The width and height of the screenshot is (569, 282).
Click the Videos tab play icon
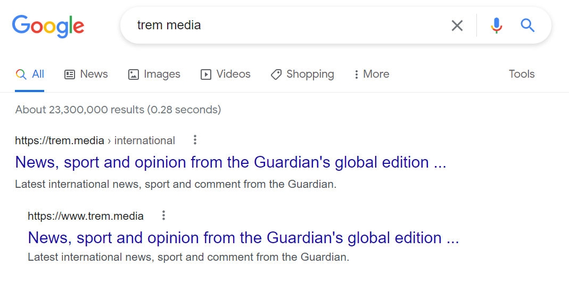point(206,74)
